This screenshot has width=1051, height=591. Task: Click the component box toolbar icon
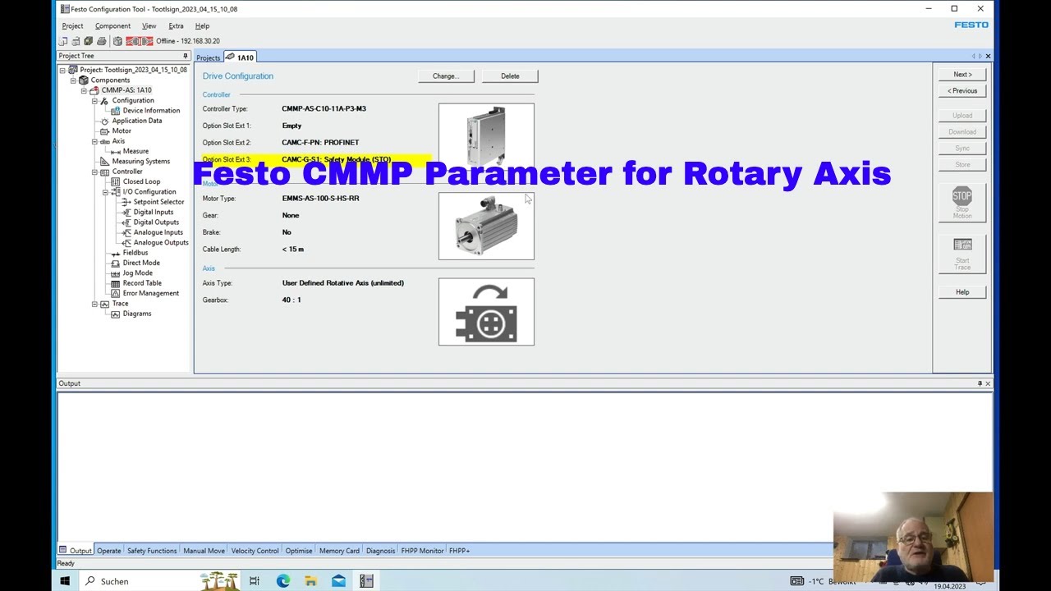click(x=117, y=41)
